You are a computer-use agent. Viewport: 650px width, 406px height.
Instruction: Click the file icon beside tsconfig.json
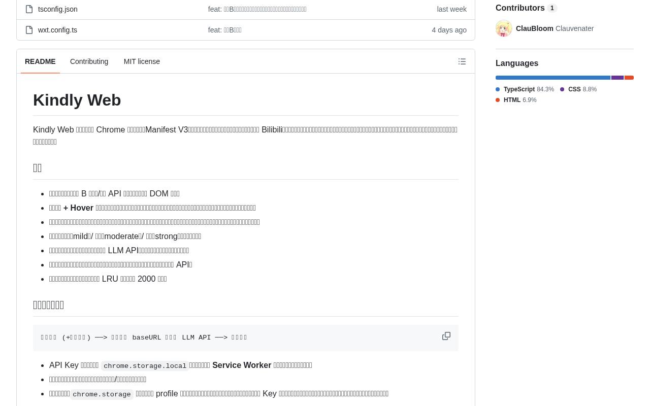(x=29, y=9)
